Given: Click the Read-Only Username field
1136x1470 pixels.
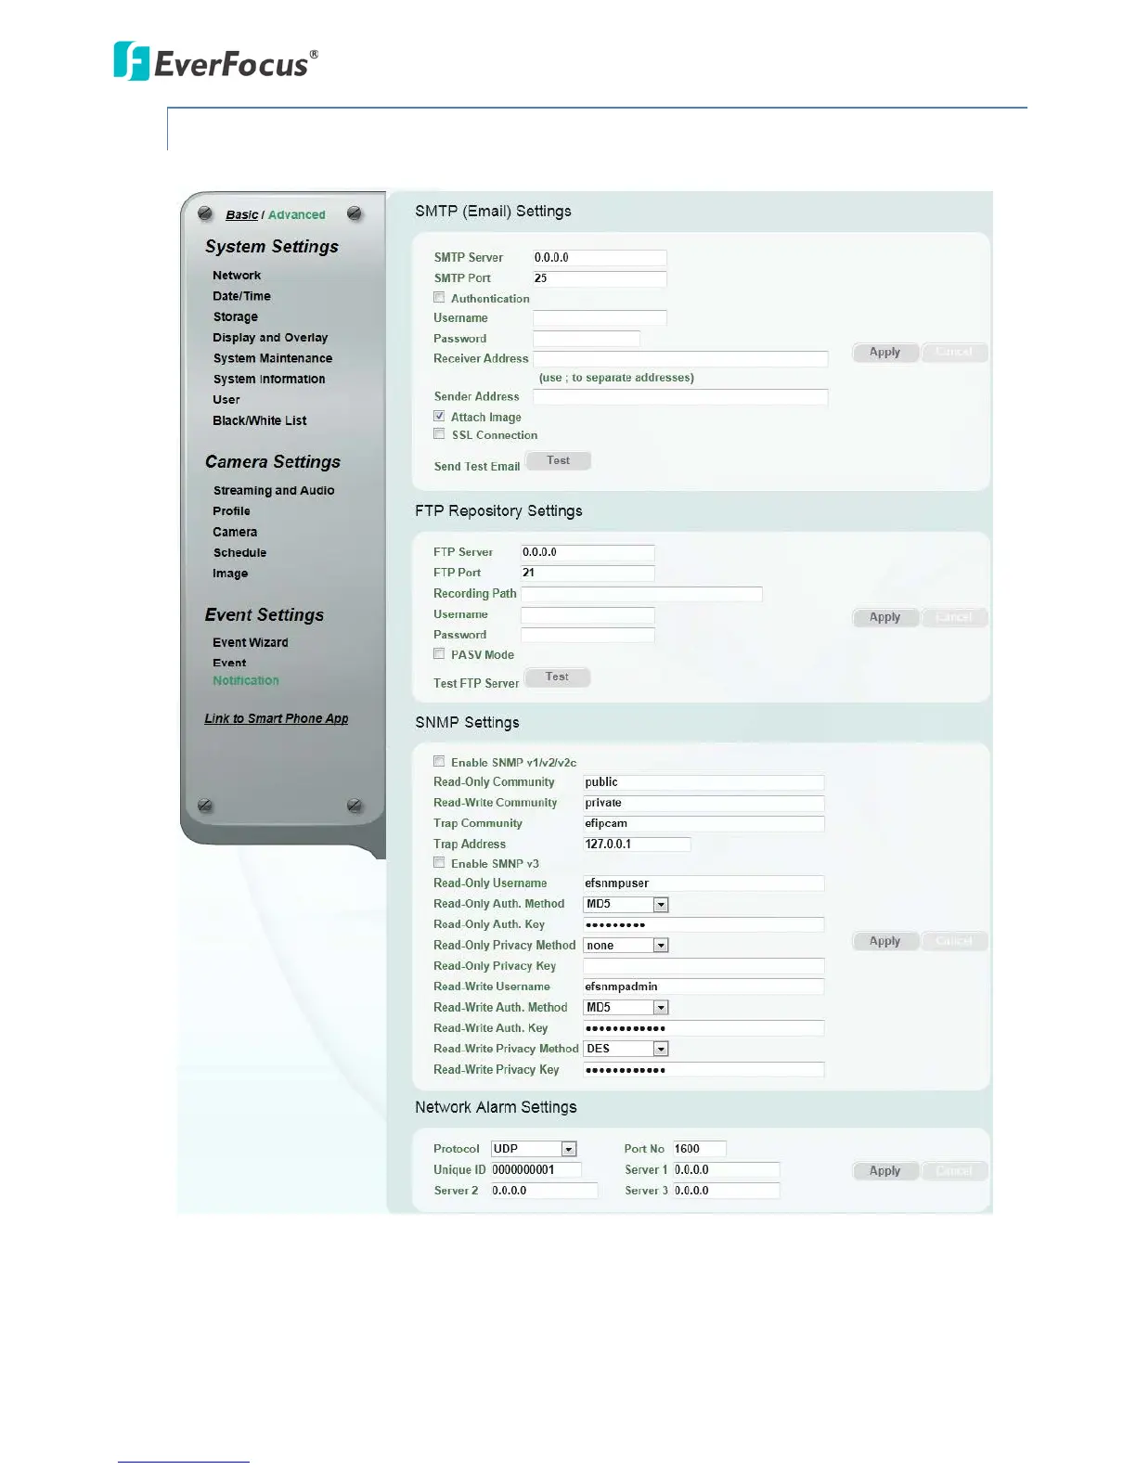Looking at the screenshot, I should tap(704, 883).
